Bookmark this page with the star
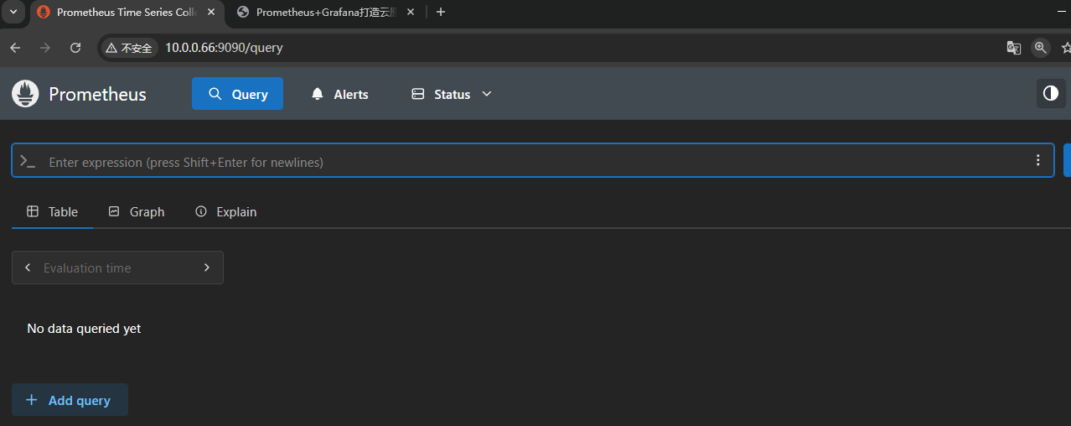This screenshot has height=426, width=1071. pos(1066,48)
